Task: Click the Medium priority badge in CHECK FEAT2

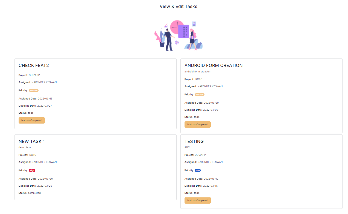Action: pos(34,90)
